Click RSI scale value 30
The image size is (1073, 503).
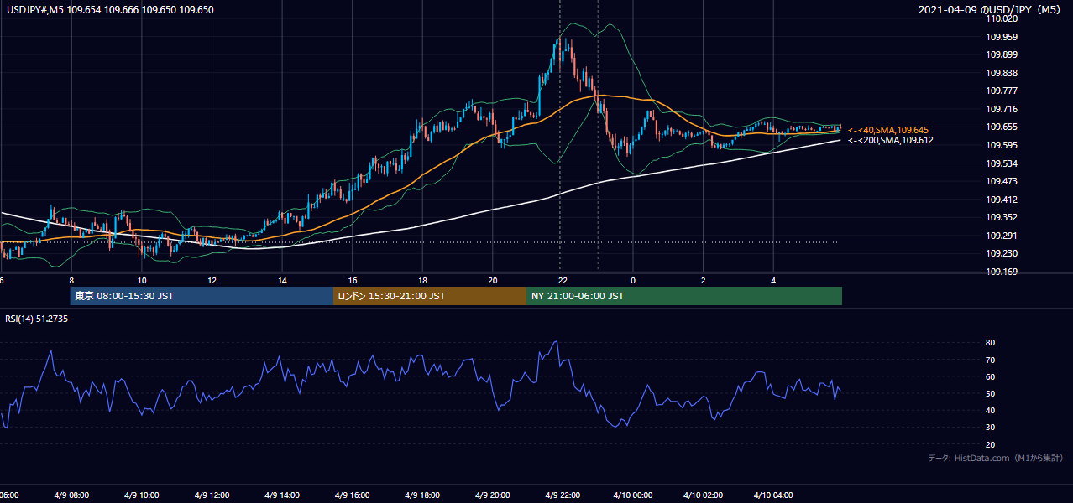pos(991,428)
